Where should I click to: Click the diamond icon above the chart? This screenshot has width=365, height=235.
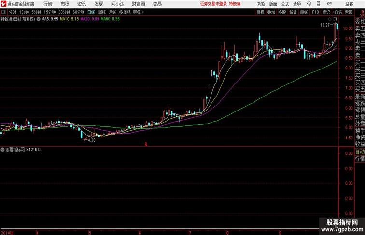pyautogui.click(x=330, y=19)
